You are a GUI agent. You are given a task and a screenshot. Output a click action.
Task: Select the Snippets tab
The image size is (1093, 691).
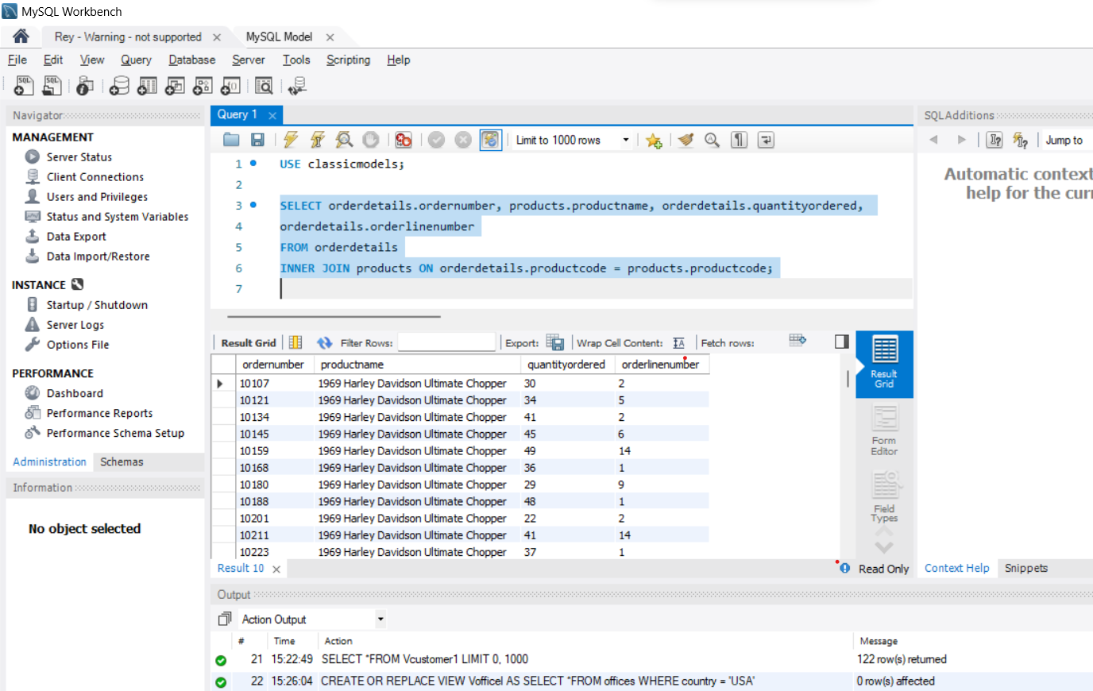pos(1026,568)
